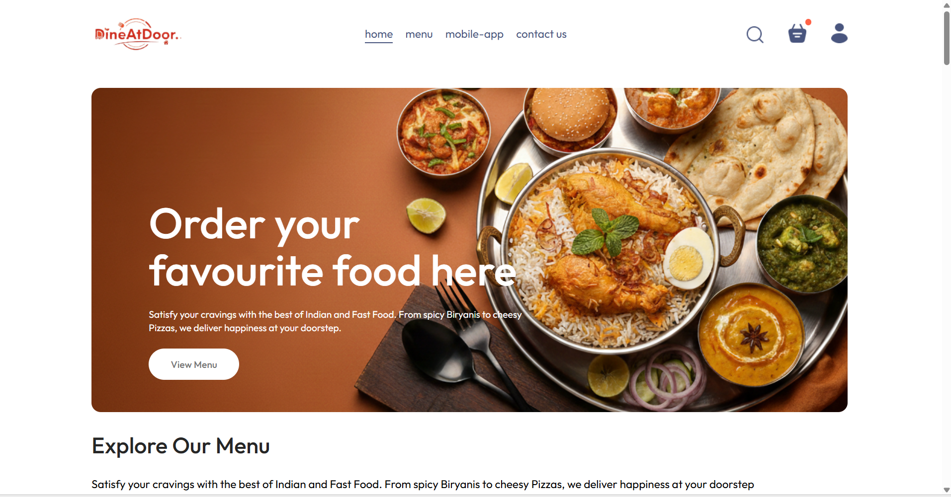Open the user profile icon

coord(839,33)
